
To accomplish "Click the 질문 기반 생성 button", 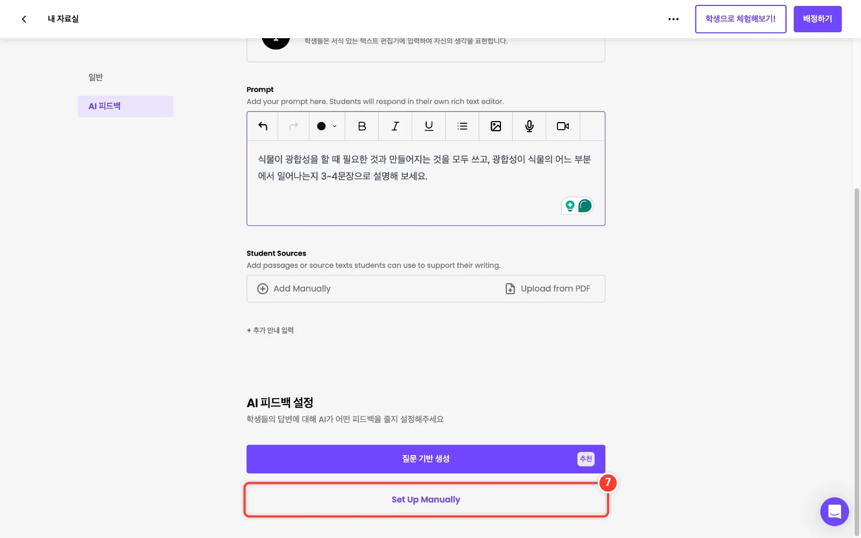I will (x=426, y=459).
